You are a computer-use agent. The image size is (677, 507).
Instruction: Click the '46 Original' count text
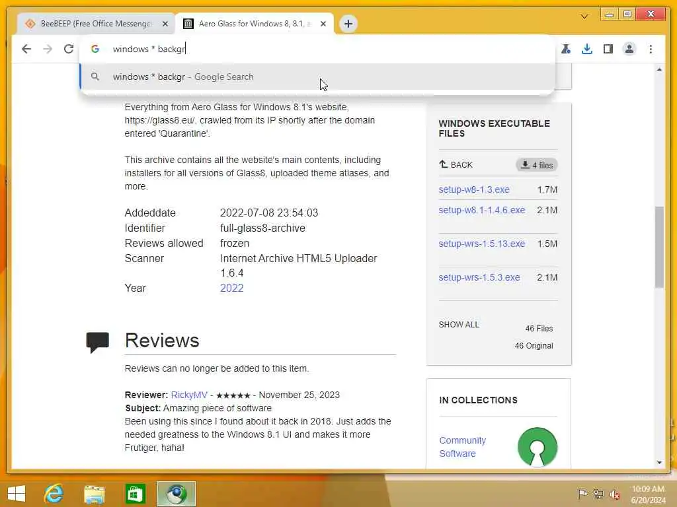tap(534, 346)
